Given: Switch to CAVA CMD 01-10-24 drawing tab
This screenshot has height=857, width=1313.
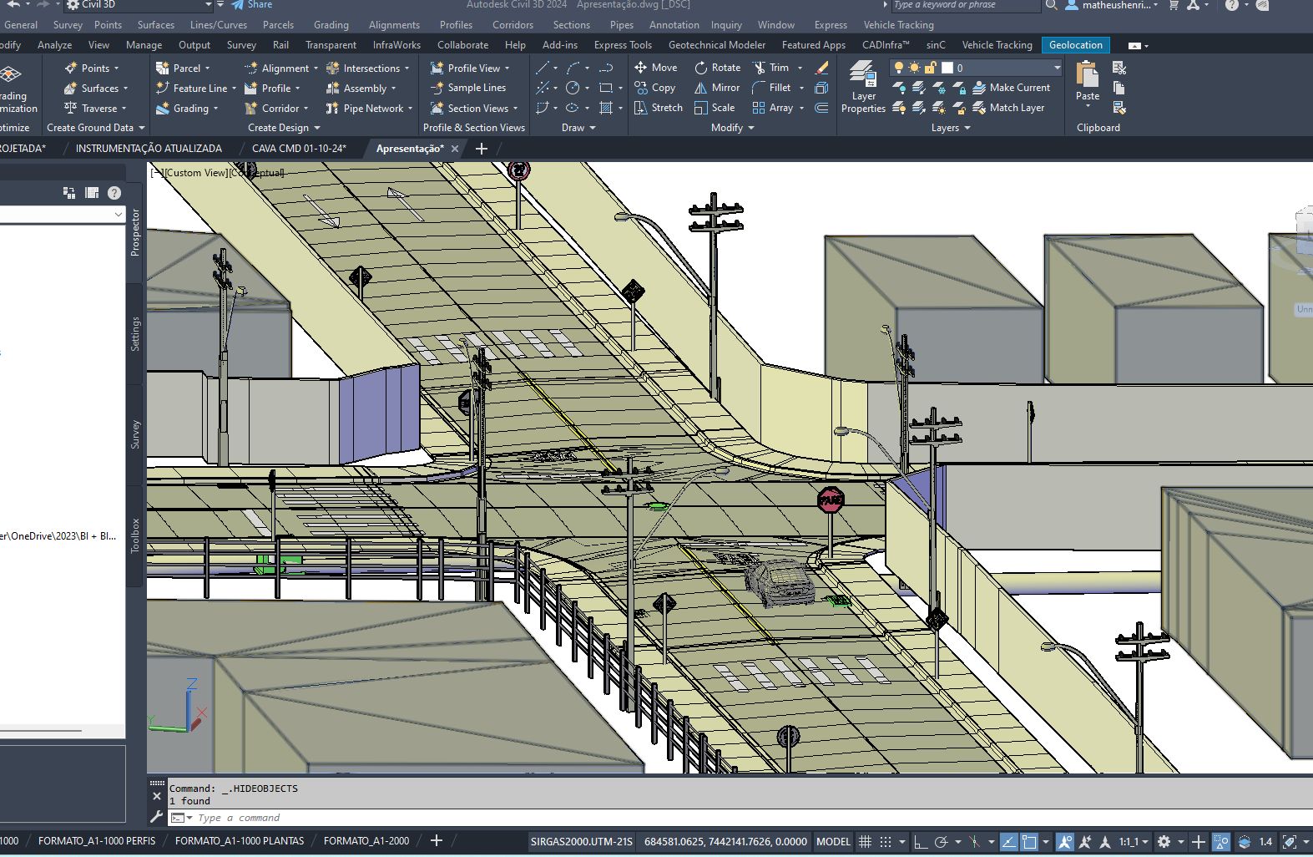Looking at the screenshot, I should click(x=299, y=149).
